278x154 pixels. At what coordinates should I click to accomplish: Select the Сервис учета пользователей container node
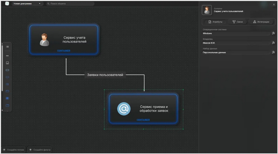[64, 40]
